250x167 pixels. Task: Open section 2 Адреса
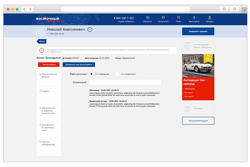[x=49, y=96]
